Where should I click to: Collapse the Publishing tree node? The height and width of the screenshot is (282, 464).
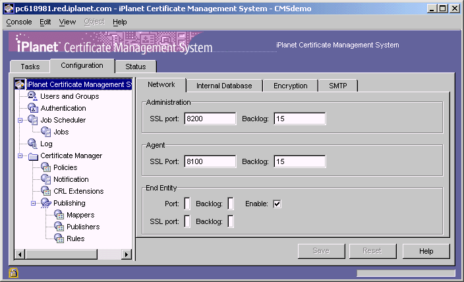(33, 203)
